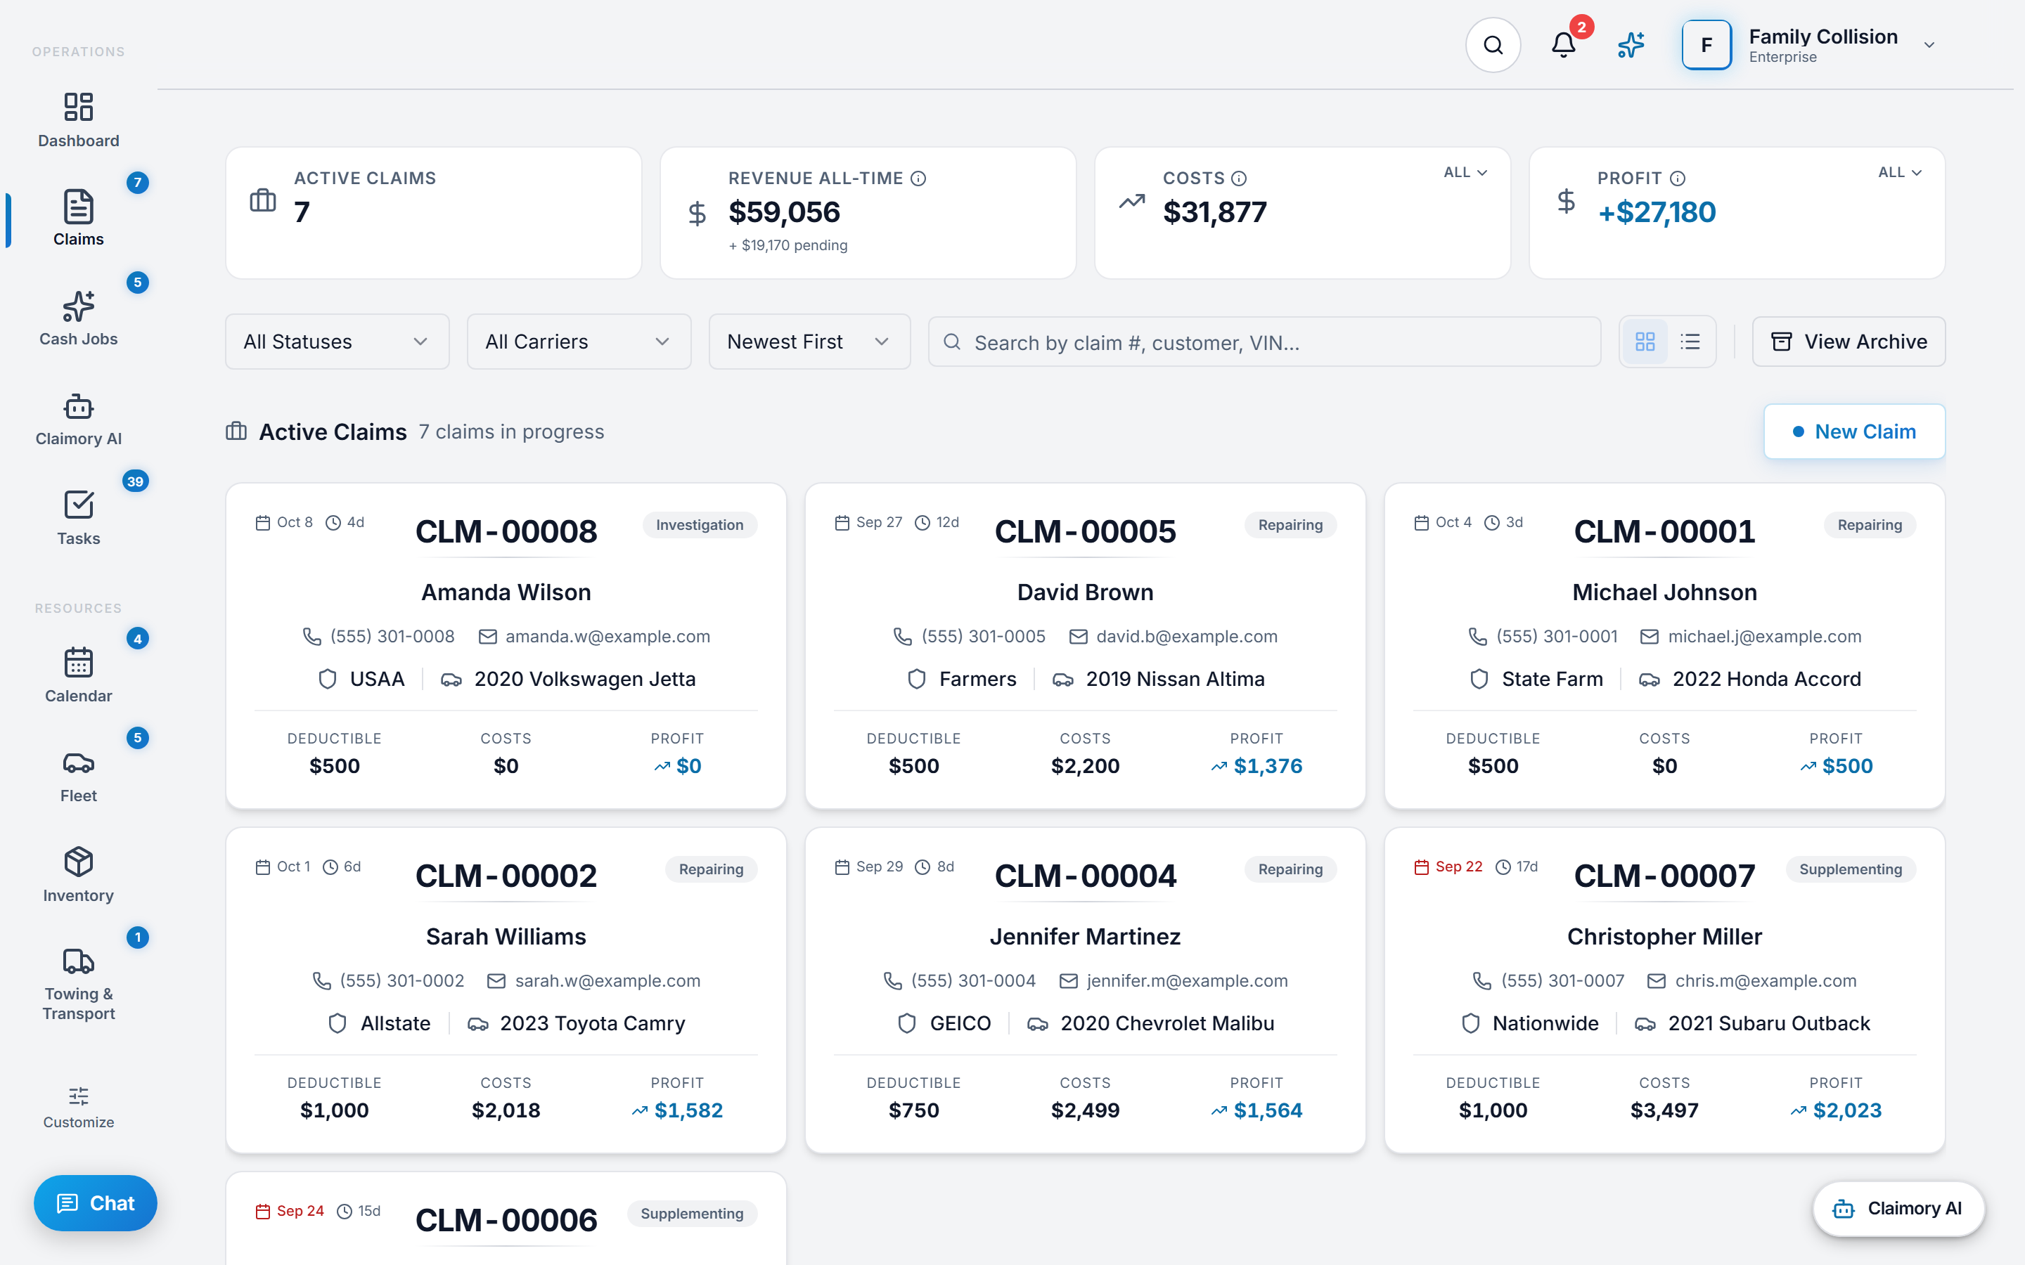This screenshot has width=2025, height=1265.
Task: Open the Cash Jobs section
Action: [79, 318]
